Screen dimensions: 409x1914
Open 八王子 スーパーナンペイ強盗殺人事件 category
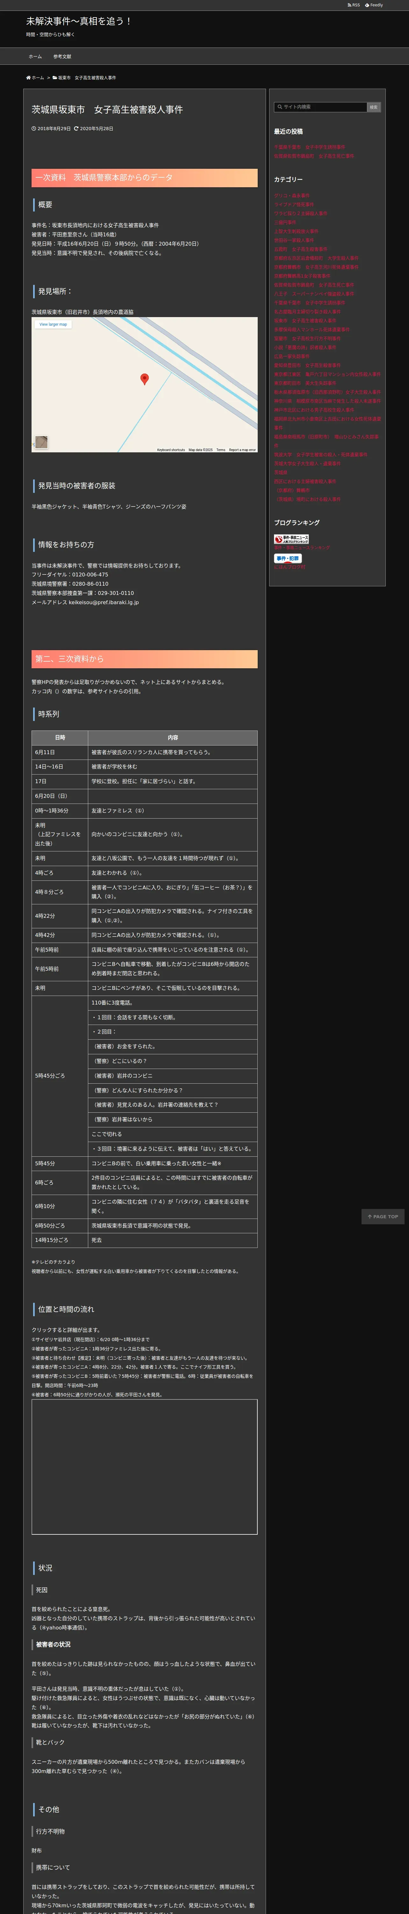click(x=314, y=293)
